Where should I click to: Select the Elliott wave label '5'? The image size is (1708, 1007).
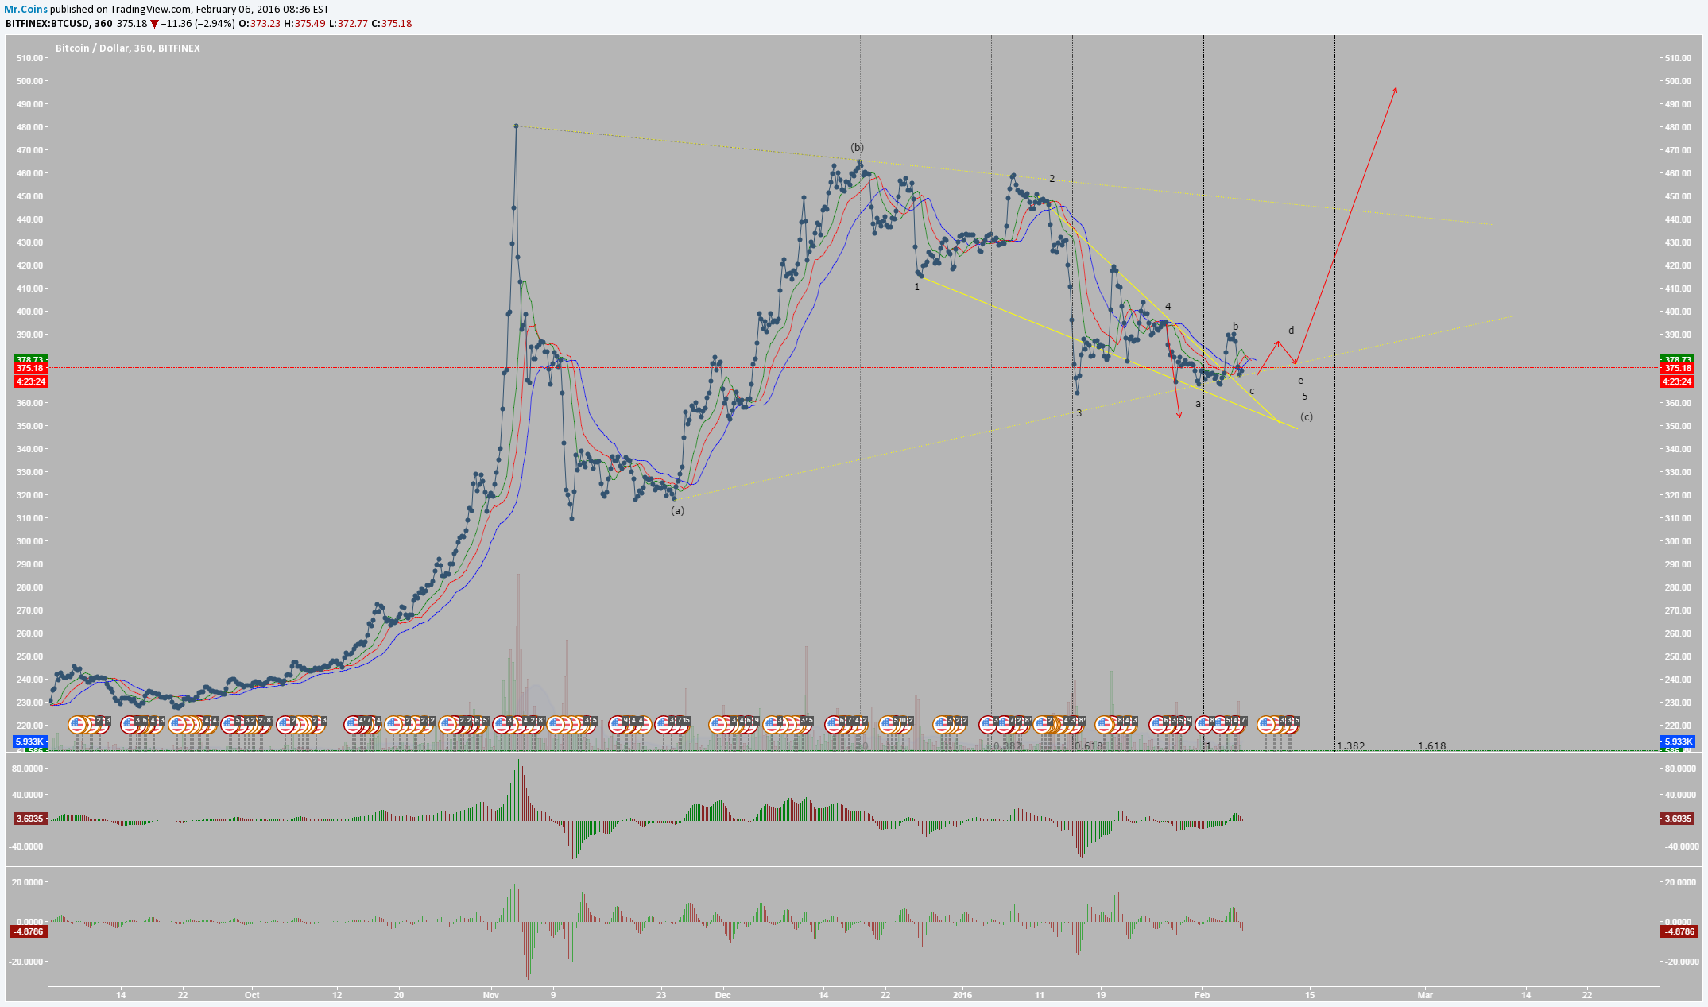coord(1304,397)
